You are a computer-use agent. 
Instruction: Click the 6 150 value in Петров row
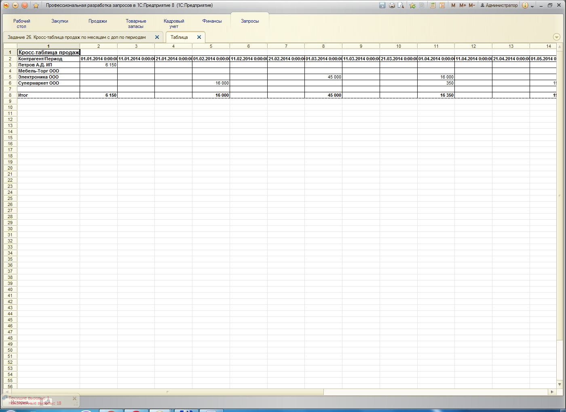tap(99, 65)
